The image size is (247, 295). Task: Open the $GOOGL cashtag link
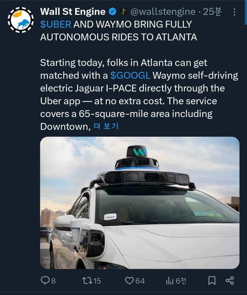coord(130,75)
